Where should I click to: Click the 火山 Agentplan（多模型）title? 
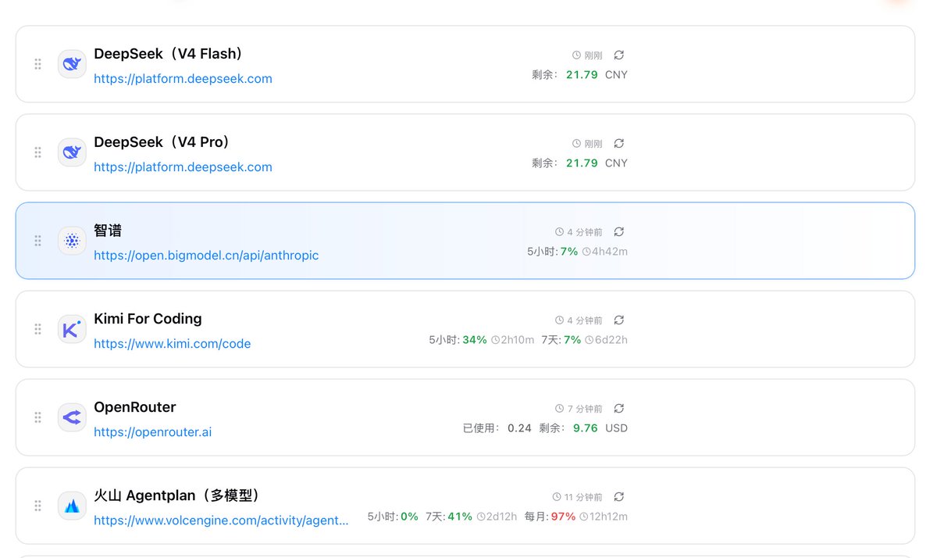coord(178,495)
